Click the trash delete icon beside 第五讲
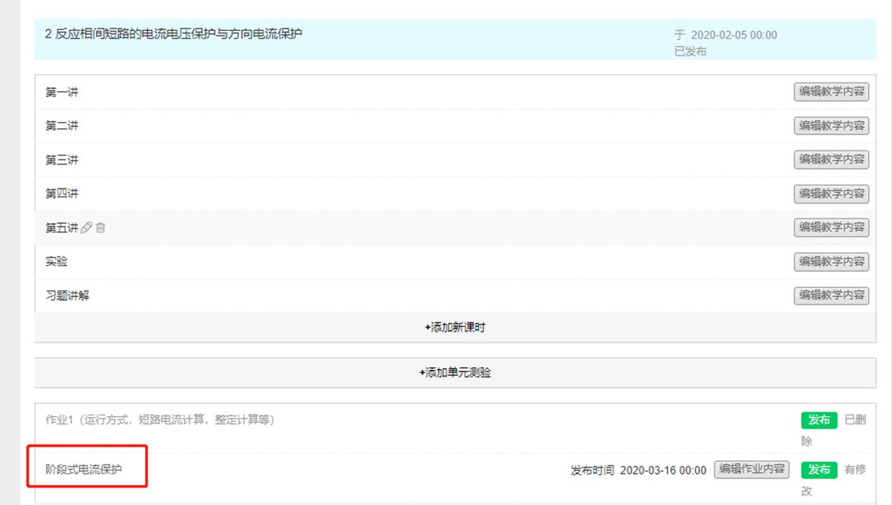This screenshot has width=892, height=505. point(101,228)
